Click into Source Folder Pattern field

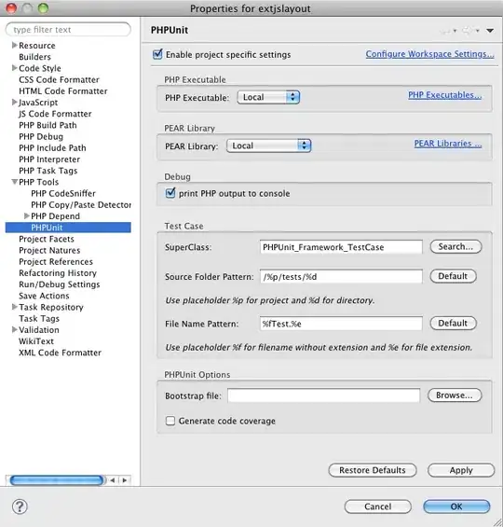tap(341, 276)
